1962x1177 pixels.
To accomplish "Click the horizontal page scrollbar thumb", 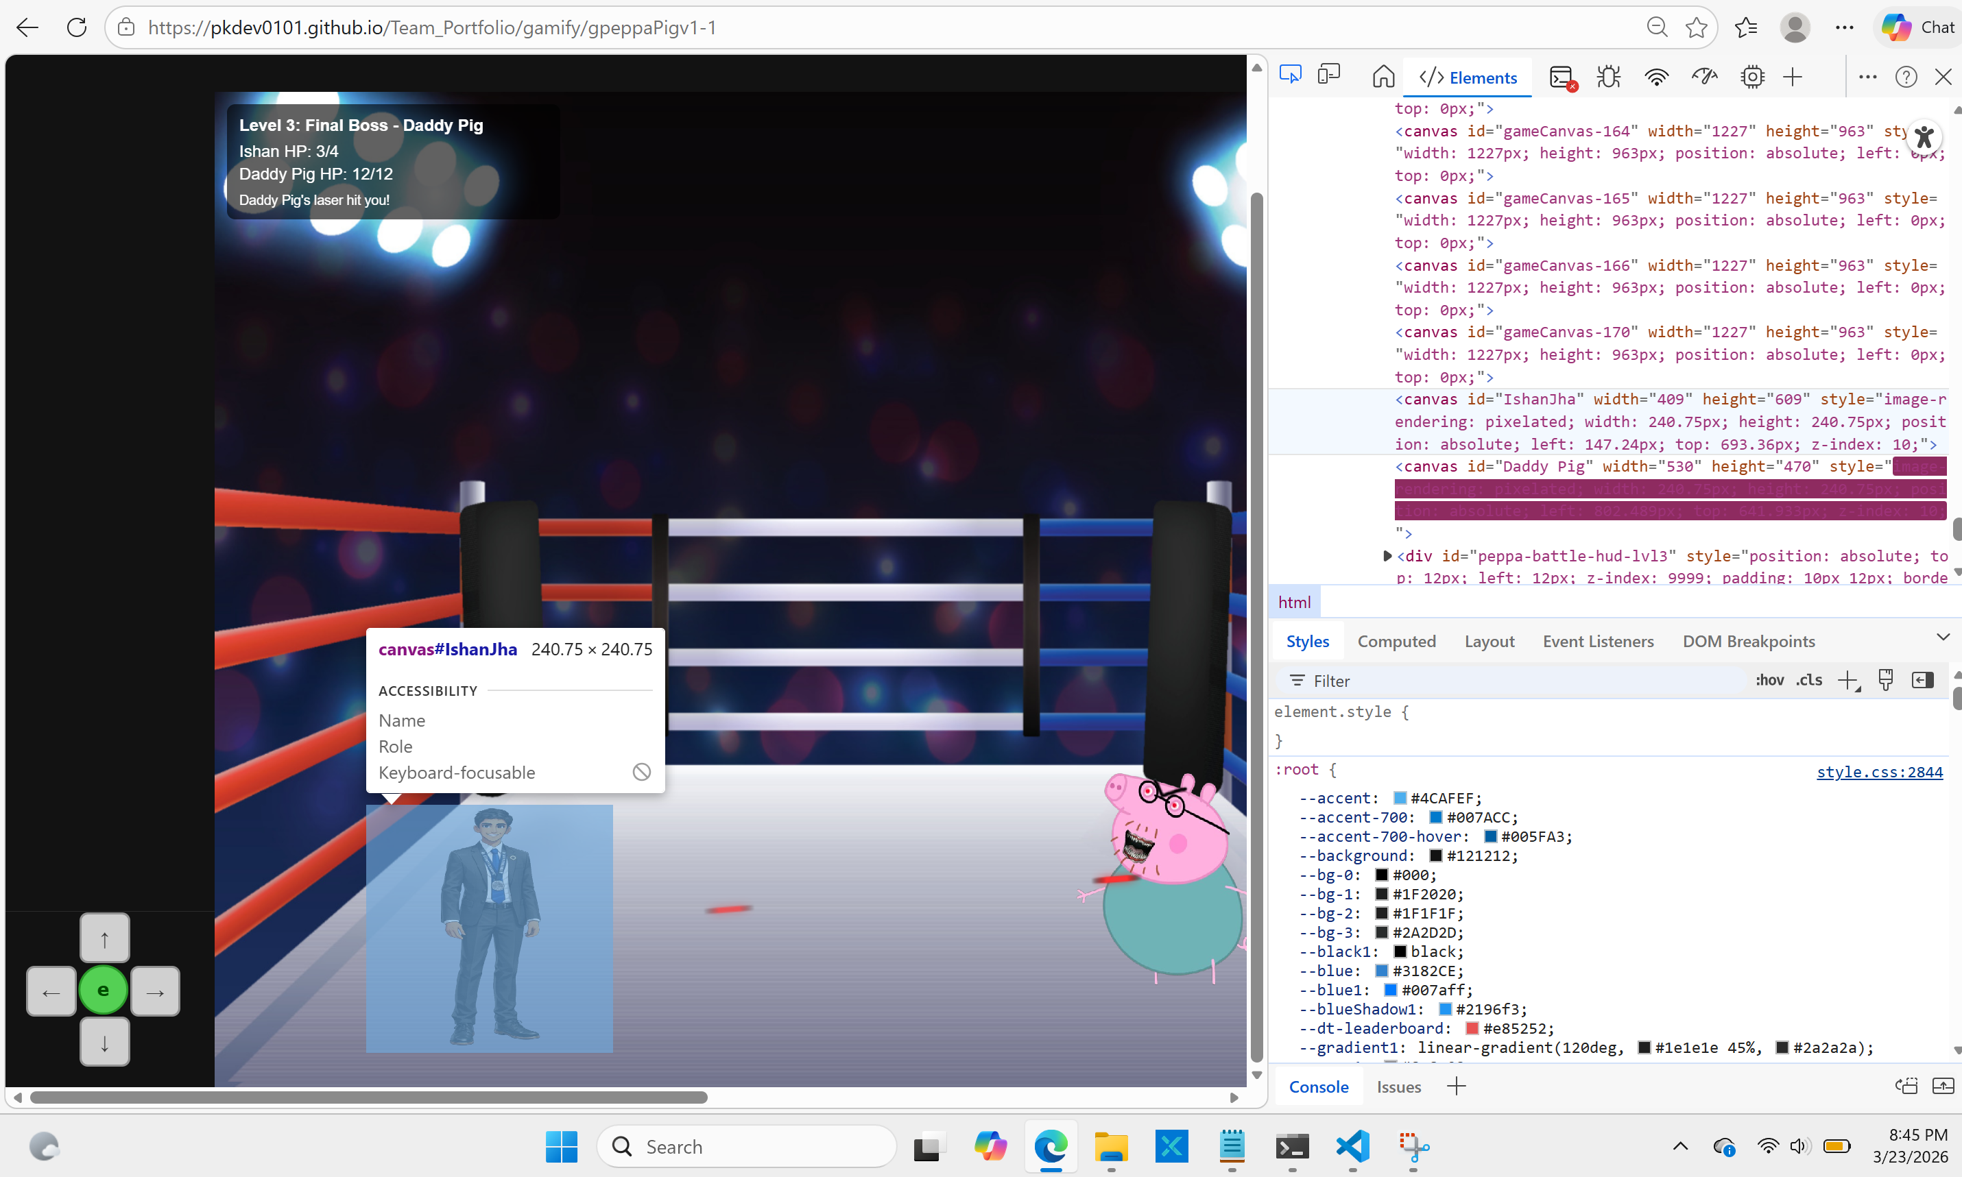I will point(368,1097).
